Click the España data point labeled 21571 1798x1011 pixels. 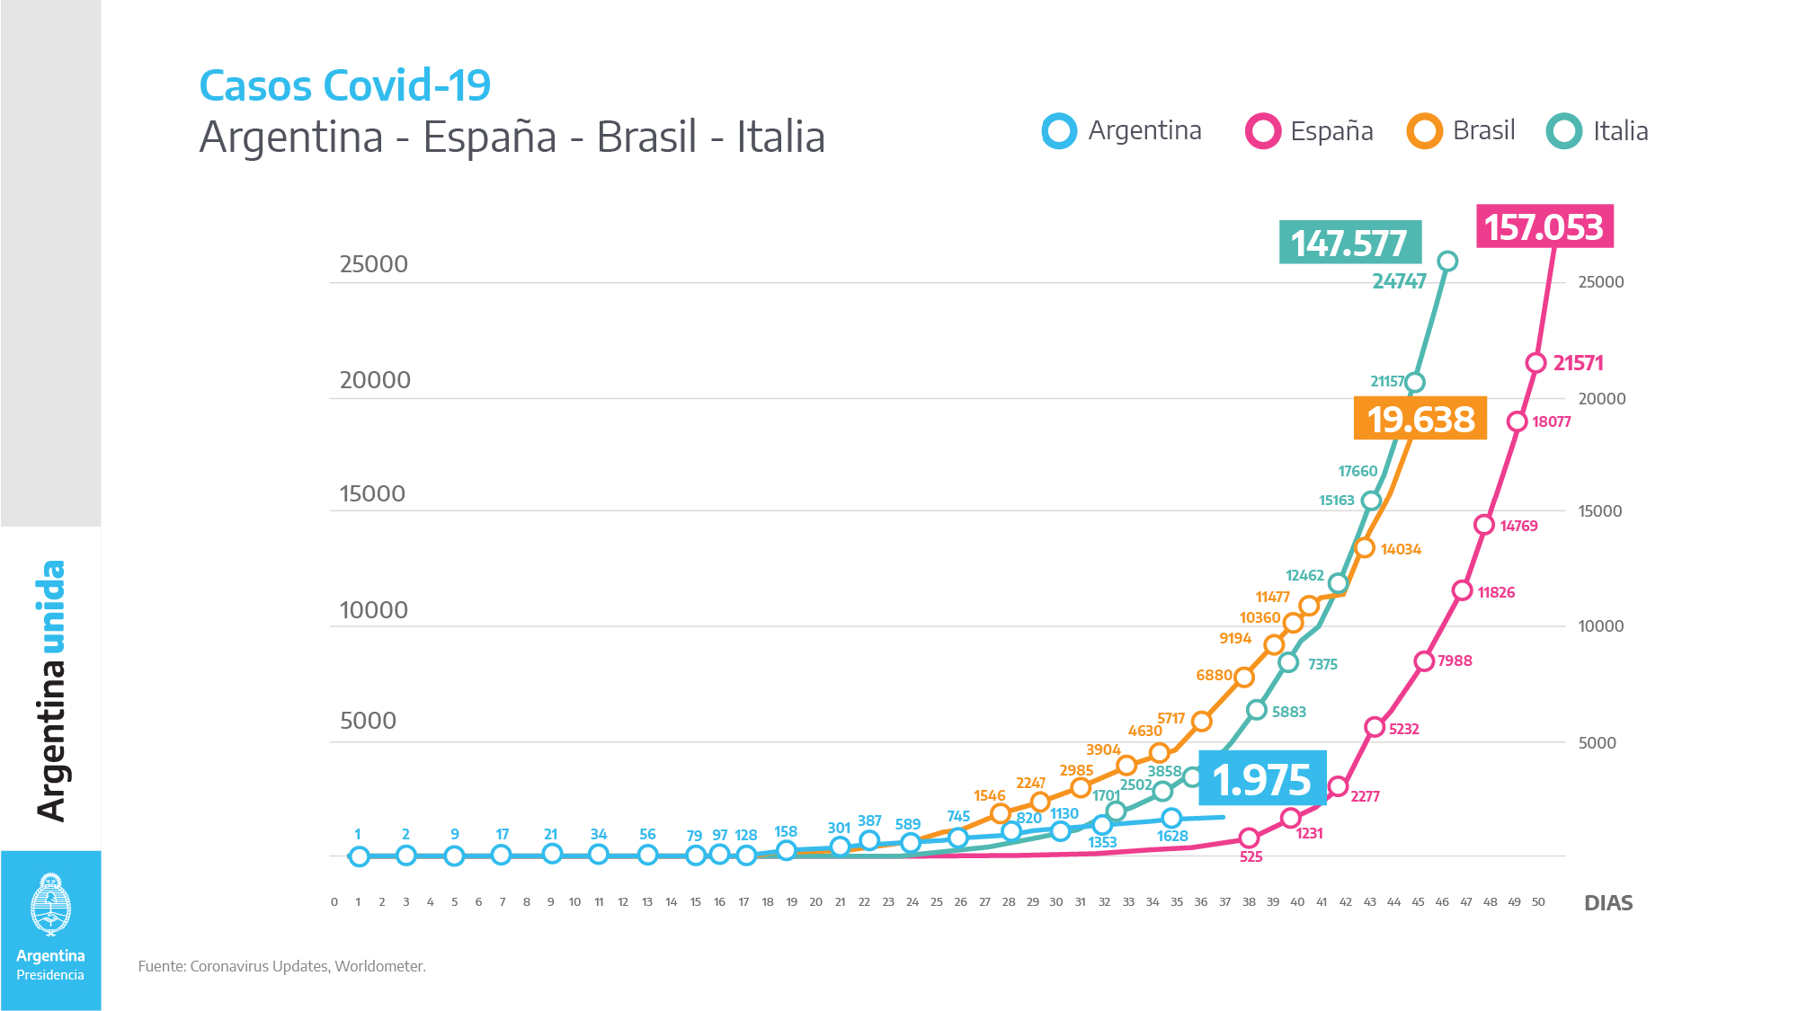click(1535, 363)
